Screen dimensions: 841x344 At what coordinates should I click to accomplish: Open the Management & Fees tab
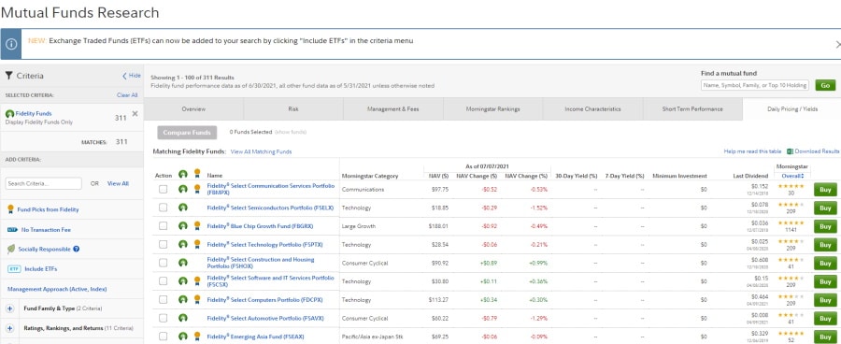[393, 109]
